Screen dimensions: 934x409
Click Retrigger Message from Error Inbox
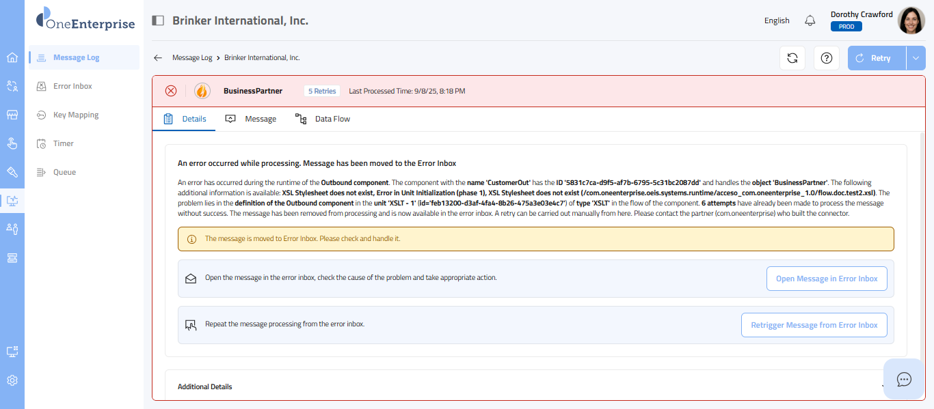pos(814,325)
